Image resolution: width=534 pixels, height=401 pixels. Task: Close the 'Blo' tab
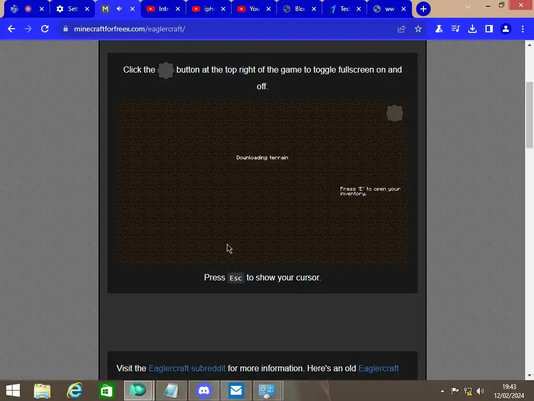pyautogui.click(x=314, y=9)
